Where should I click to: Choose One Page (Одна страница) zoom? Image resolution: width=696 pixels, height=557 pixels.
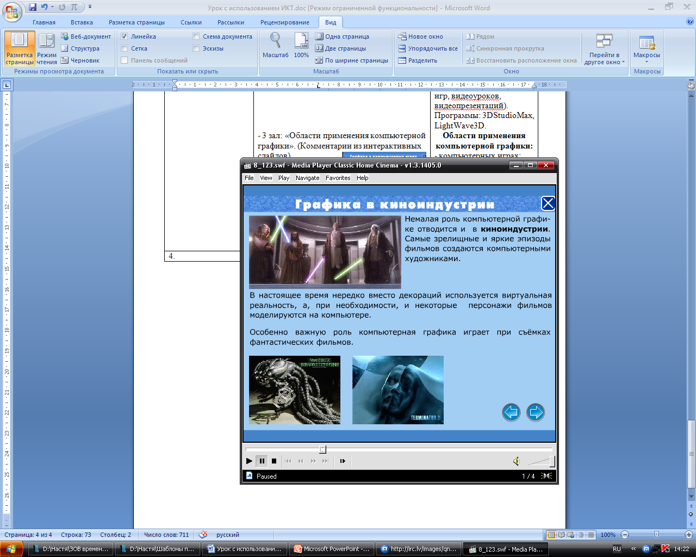coord(342,36)
